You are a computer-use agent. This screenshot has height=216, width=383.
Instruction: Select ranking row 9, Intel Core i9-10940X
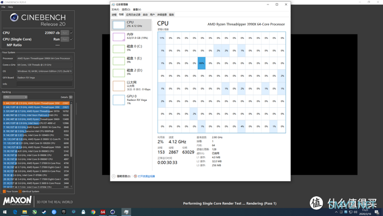coord(36,135)
